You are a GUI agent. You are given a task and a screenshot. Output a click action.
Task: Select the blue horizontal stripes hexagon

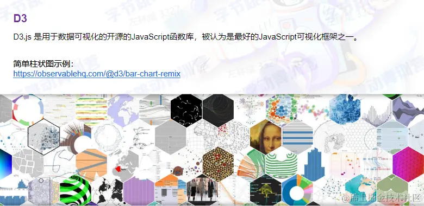click(x=297, y=137)
